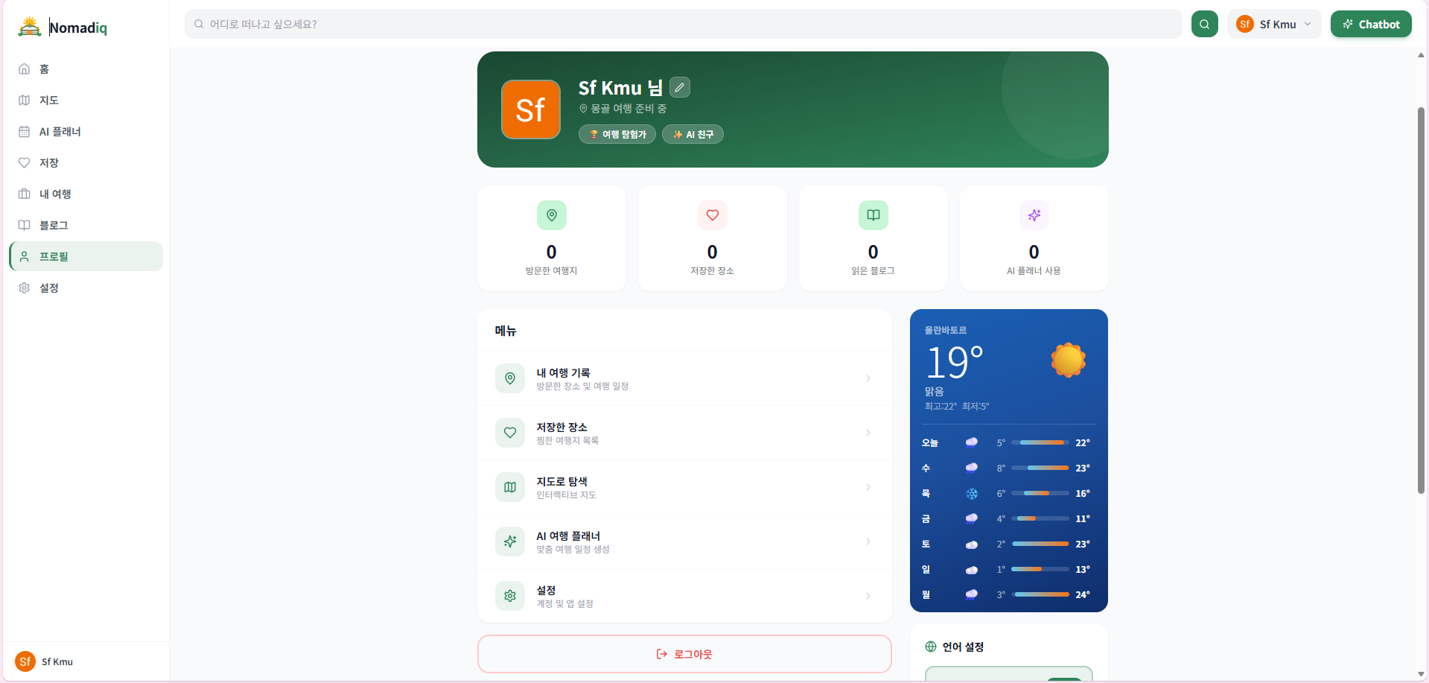This screenshot has width=1429, height=683.
Task: Click the chevron on 지도로 탐색 row
Action: tap(868, 487)
